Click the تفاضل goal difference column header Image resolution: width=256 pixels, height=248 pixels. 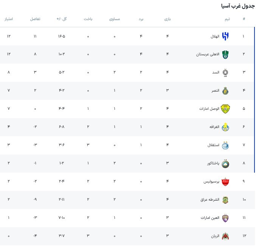pos(35,19)
